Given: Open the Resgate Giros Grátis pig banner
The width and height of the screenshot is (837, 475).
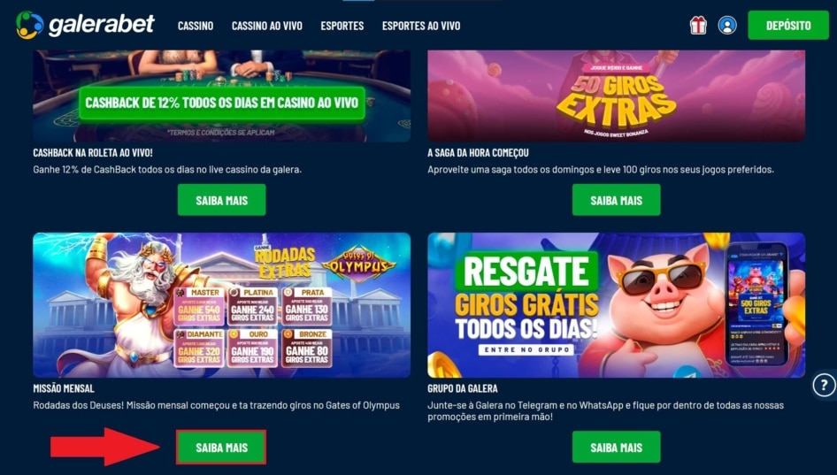Looking at the screenshot, I should coord(616,305).
